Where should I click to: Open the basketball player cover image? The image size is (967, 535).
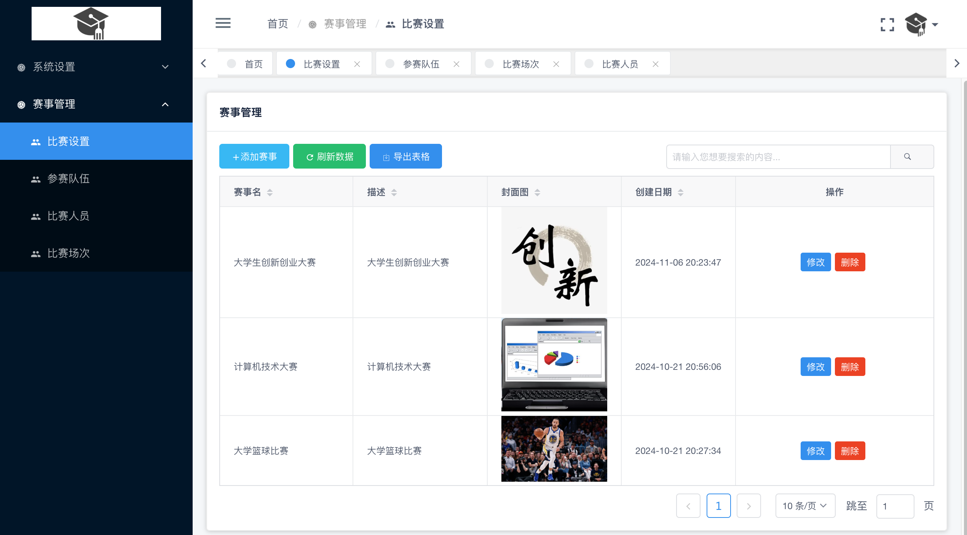(x=554, y=449)
